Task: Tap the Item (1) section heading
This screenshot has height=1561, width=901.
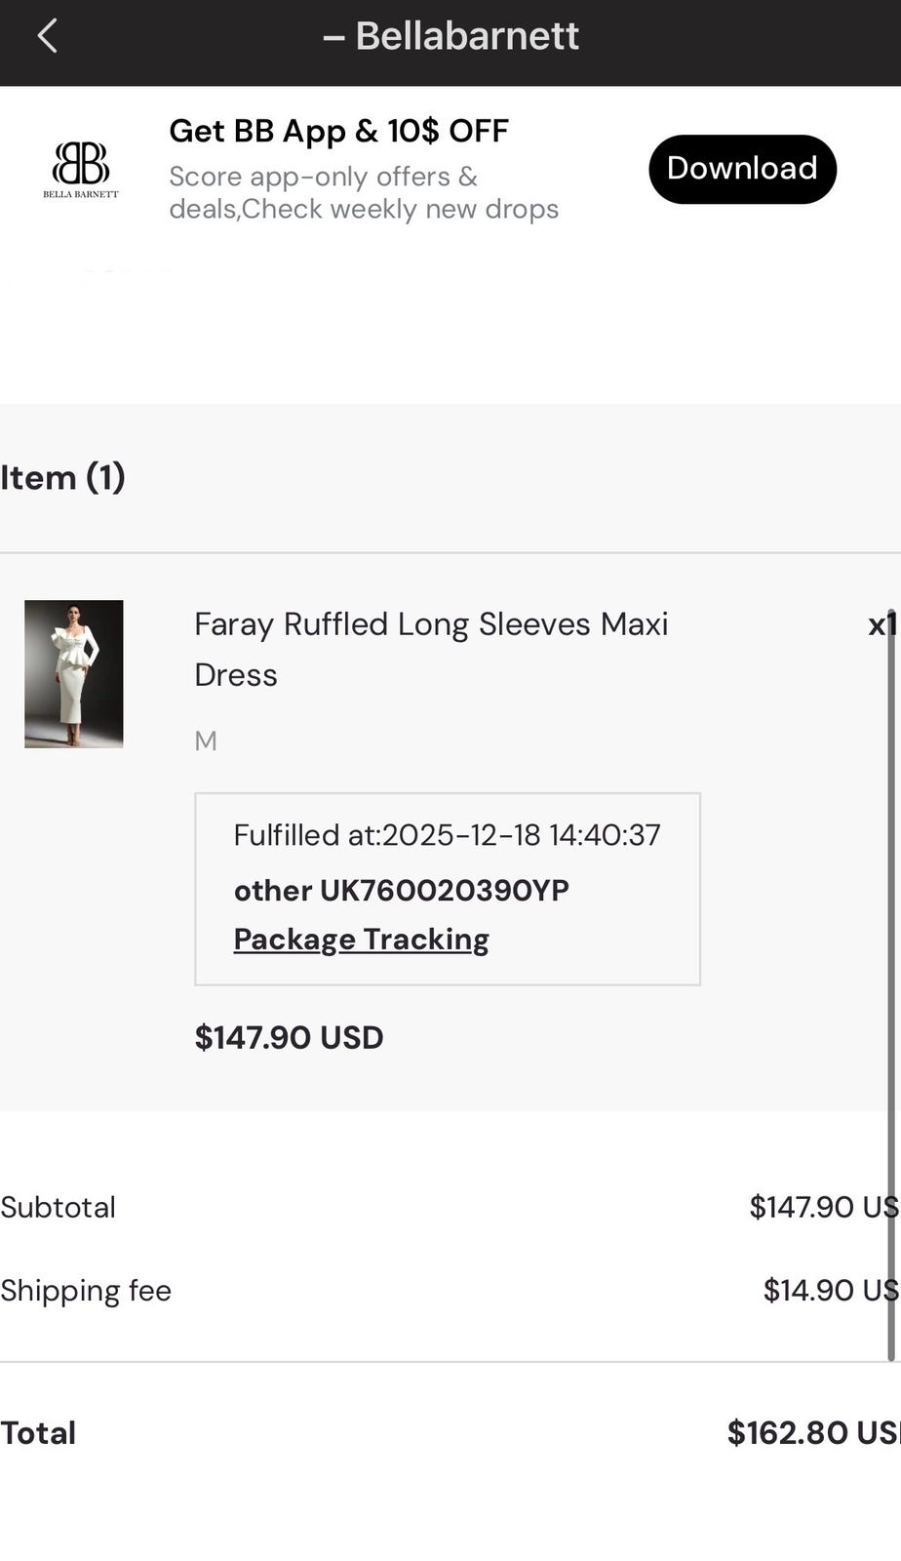Action: point(62,478)
